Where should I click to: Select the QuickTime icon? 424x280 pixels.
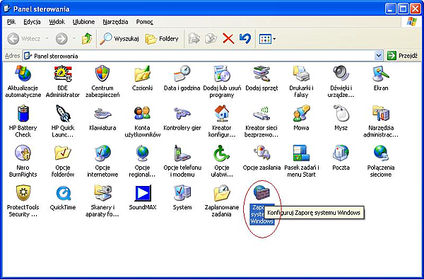pos(63,193)
